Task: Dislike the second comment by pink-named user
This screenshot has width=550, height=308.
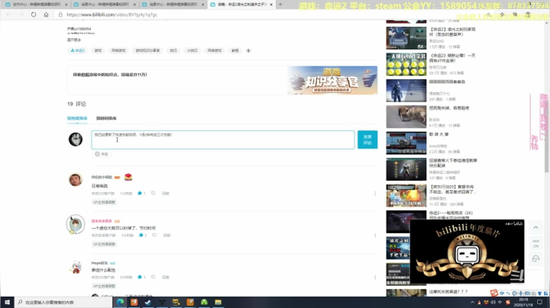Action: [x=154, y=236]
